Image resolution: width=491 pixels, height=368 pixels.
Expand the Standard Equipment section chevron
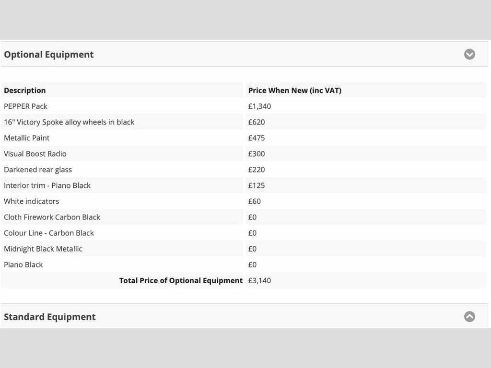pyautogui.click(x=469, y=316)
